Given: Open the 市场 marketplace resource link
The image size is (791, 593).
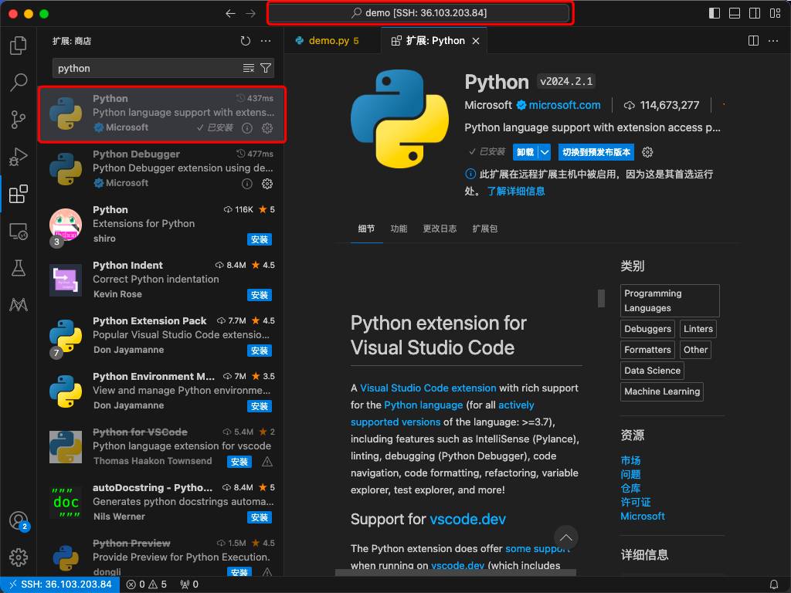Looking at the screenshot, I should point(630,460).
